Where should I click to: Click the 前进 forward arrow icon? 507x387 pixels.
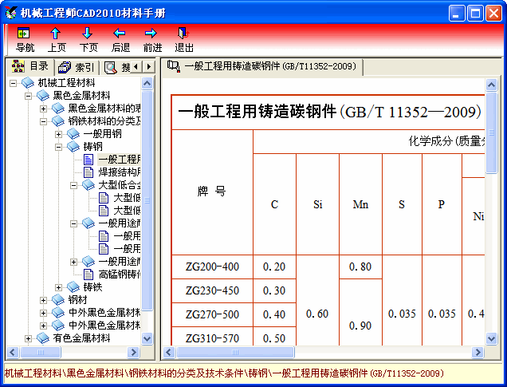pos(151,33)
